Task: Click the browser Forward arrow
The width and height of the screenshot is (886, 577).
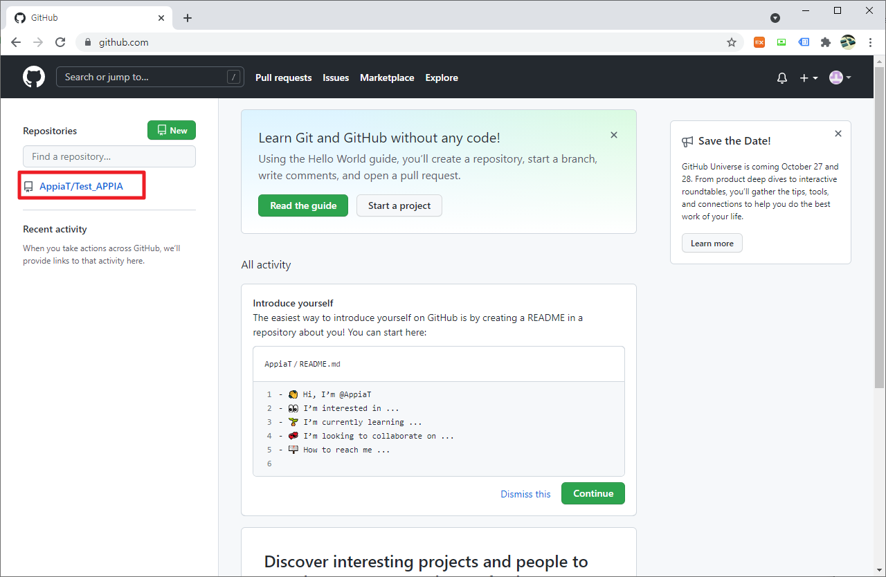Action: tap(38, 42)
